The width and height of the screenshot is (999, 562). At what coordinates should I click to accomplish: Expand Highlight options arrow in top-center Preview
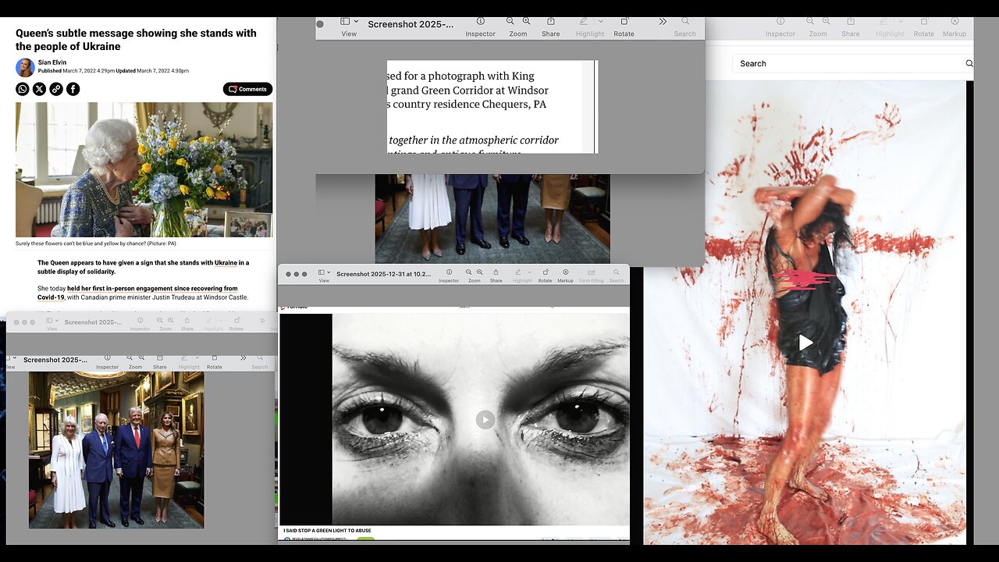600,21
